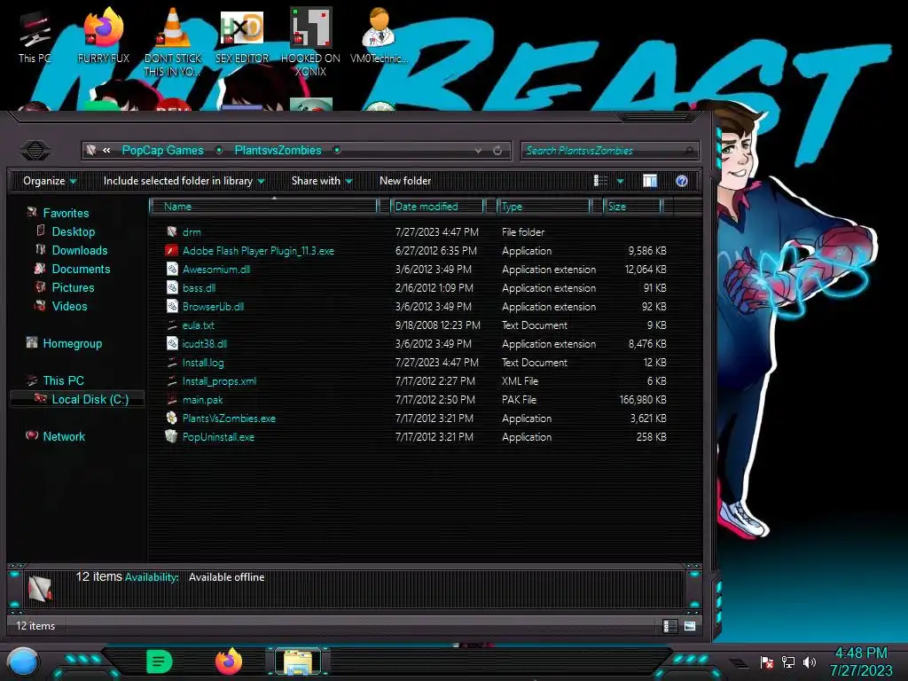Select the icudt38.dll file
This screenshot has height=681, width=908.
click(205, 343)
